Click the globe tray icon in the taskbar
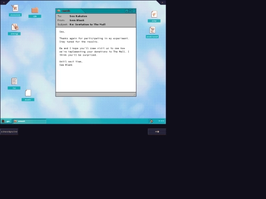This screenshot has height=199, width=266. [151, 121]
